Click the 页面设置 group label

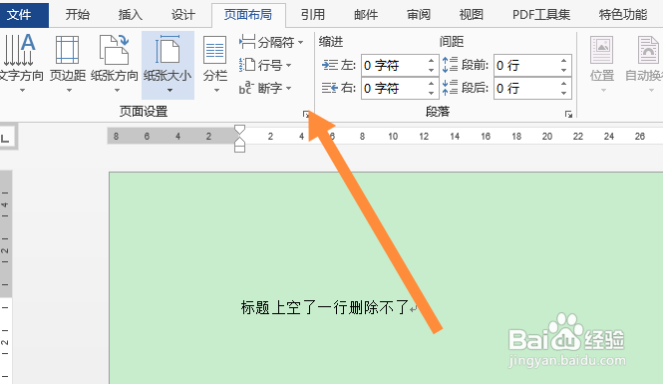tap(144, 112)
